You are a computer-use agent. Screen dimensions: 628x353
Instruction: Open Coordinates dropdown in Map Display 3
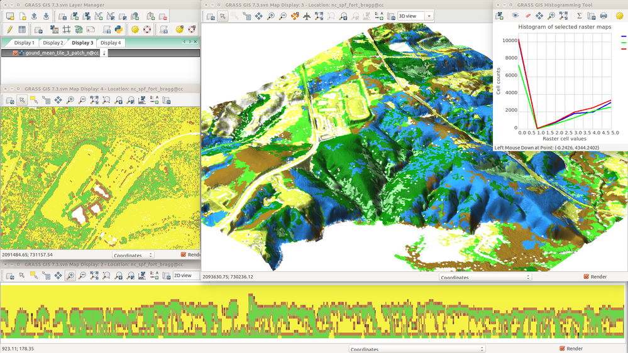[485, 277]
